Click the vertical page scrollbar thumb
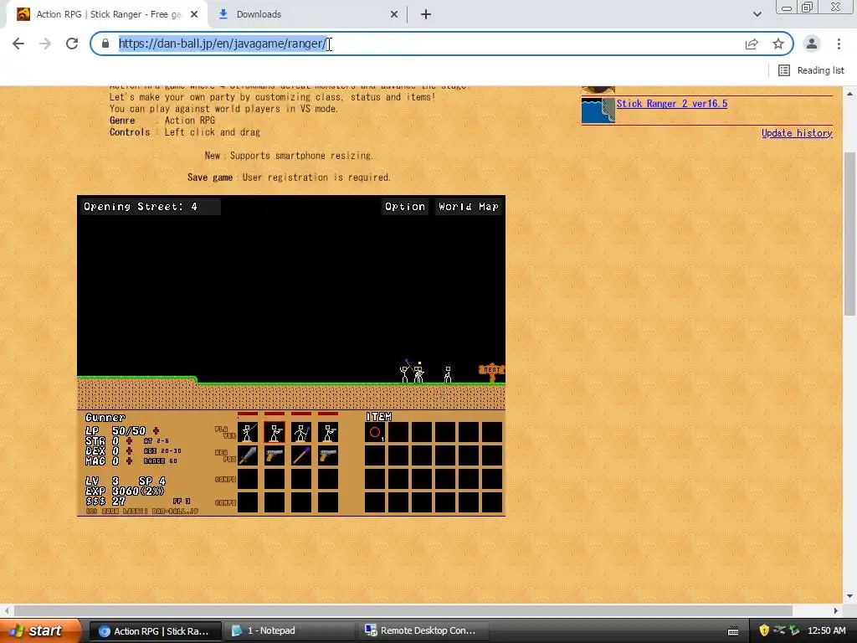 [x=849, y=234]
